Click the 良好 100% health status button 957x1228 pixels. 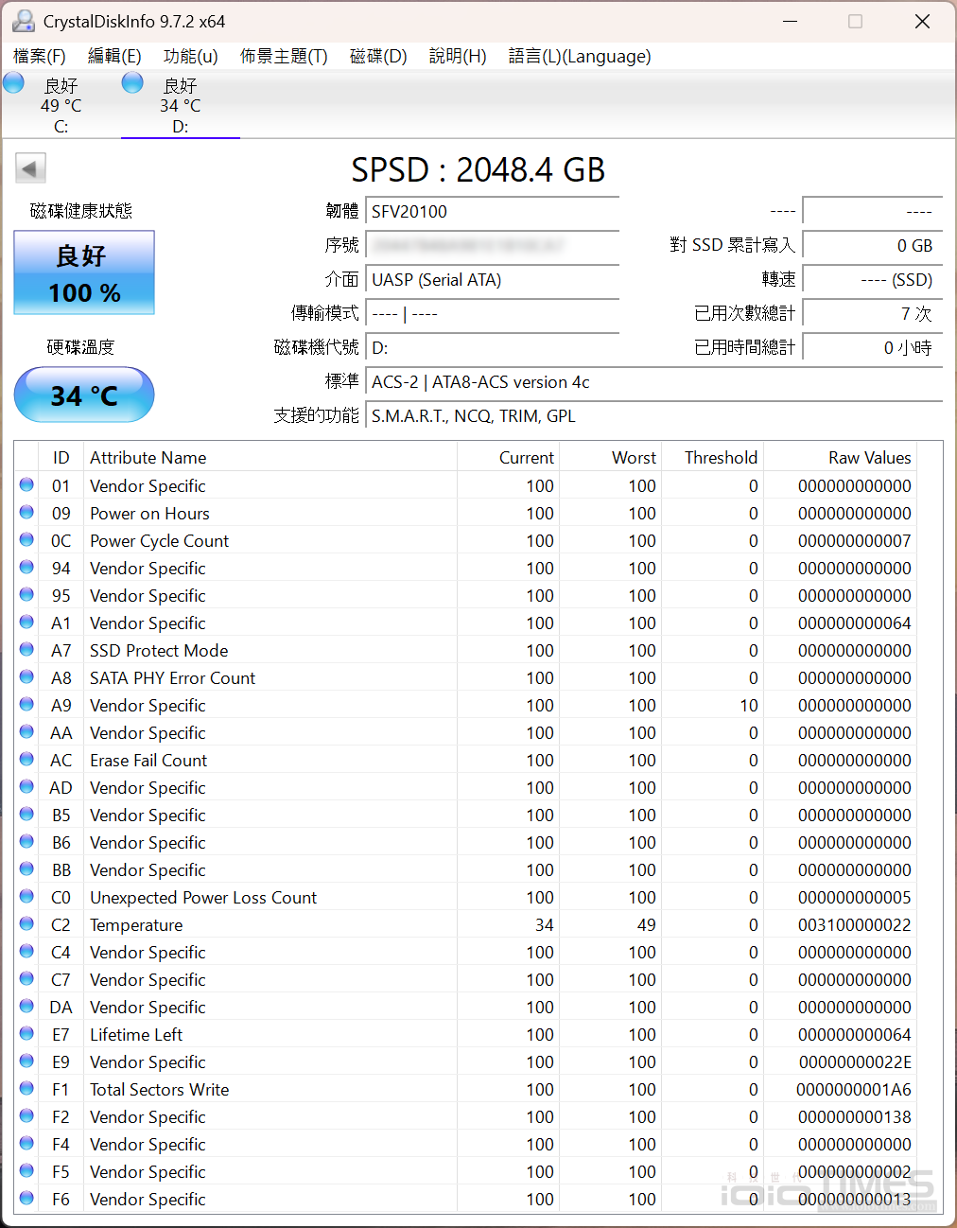tap(83, 272)
